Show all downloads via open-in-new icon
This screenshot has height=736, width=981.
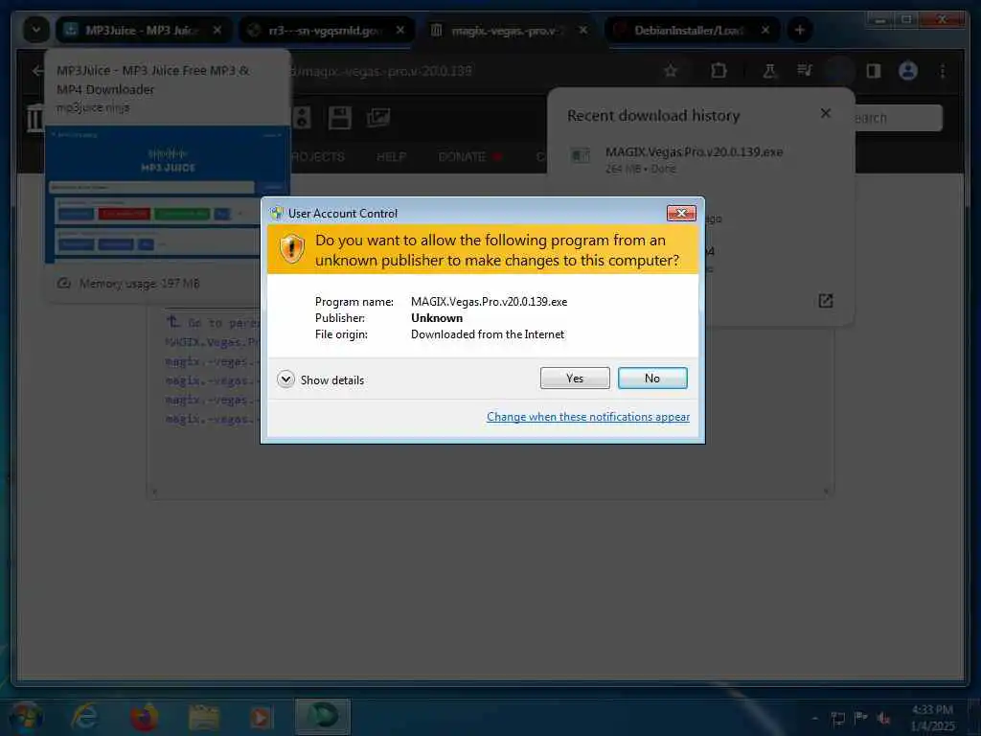825,301
